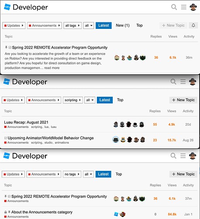Open the 'all' filter dropdown in top panel
The height and width of the screenshot is (219, 200).
click(x=89, y=25)
